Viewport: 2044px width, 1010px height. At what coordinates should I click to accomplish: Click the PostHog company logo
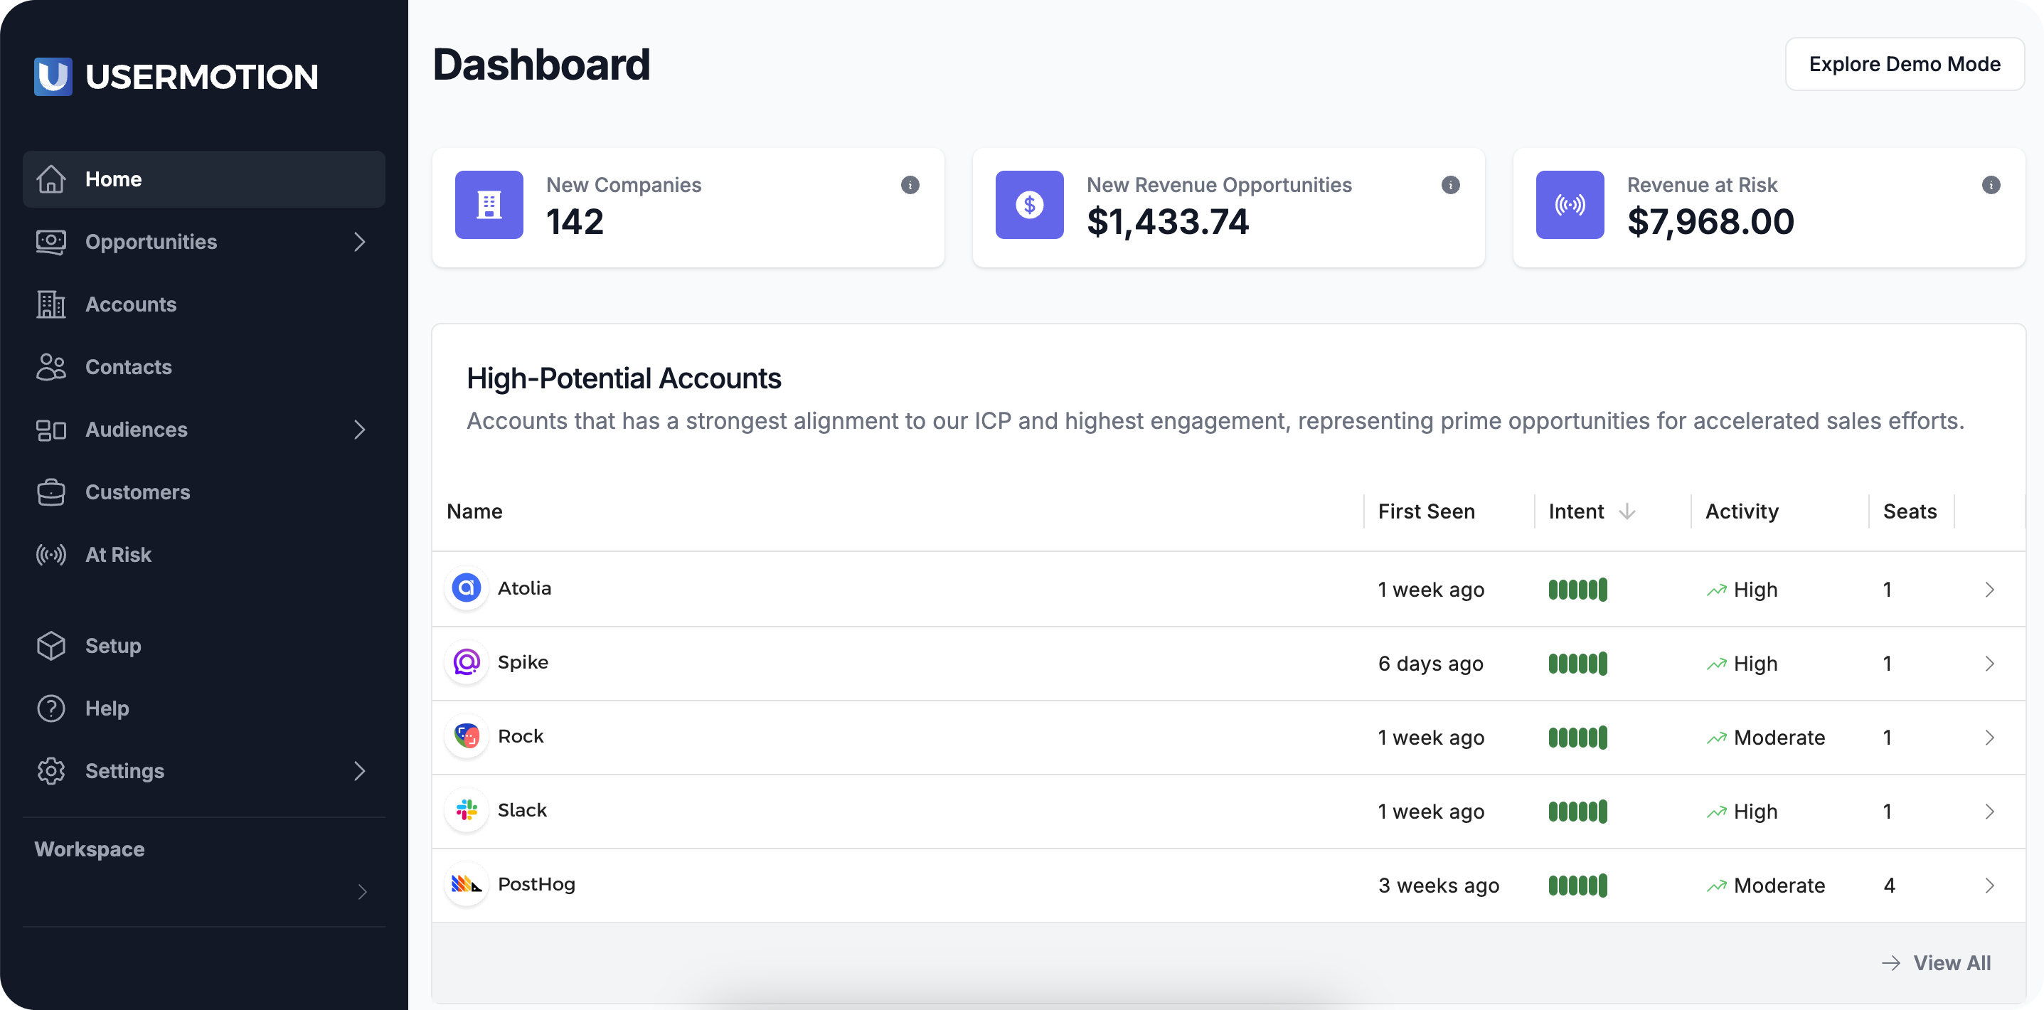pos(467,884)
